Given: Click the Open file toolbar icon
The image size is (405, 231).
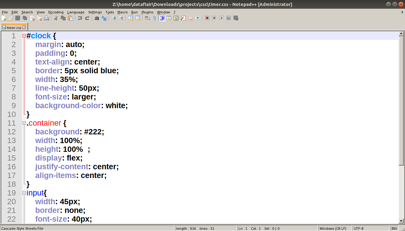Looking at the screenshot, I should (x=11, y=18).
